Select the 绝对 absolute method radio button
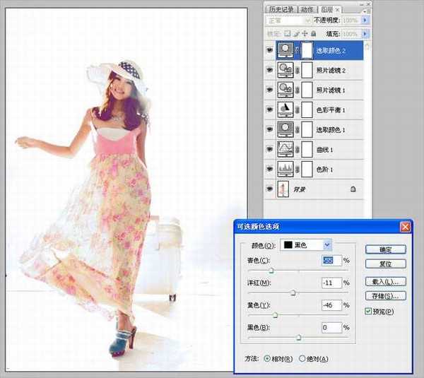The width and height of the screenshot is (424, 378). 304,359
